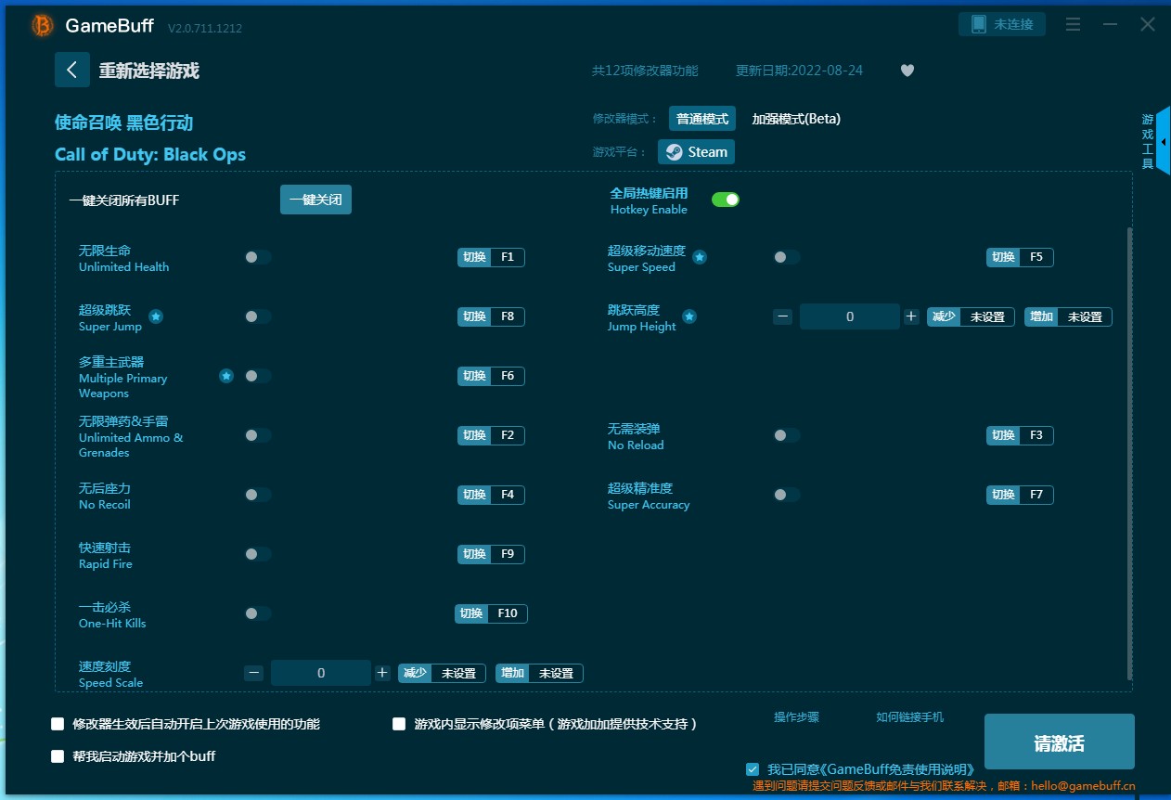This screenshot has width=1171, height=800.
Task: Click the GameBuff logo icon
Action: tap(43, 26)
